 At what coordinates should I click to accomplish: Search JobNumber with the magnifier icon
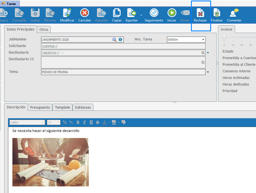(x=114, y=40)
